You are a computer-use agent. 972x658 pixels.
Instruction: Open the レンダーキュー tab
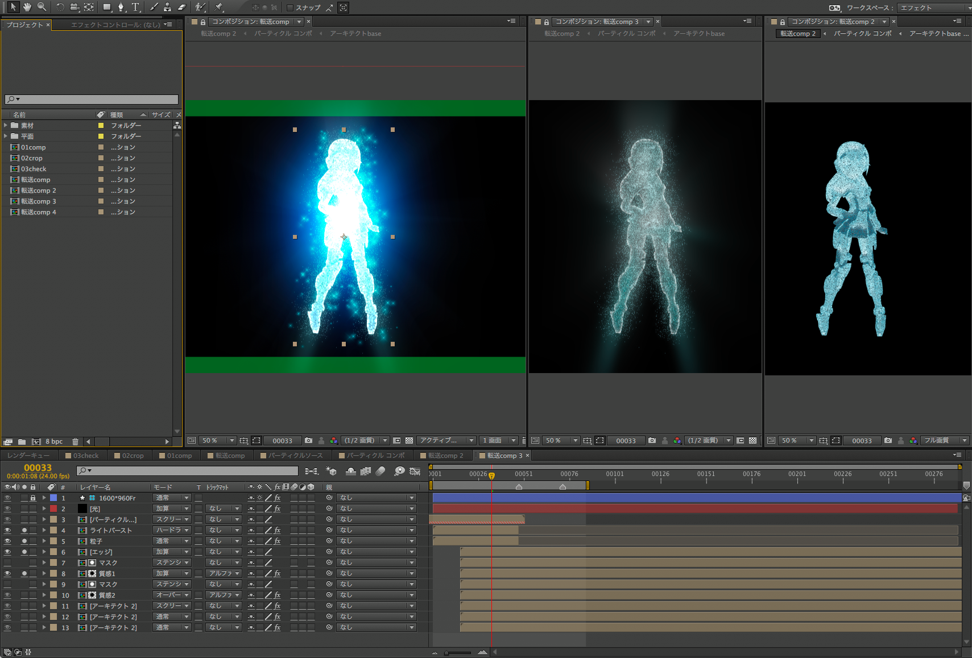[x=28, y=456]
